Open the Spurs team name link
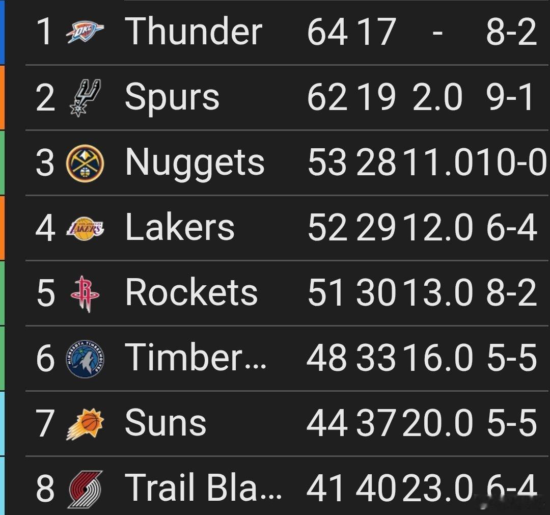This screenshot has height=515, width=550. (x=172, y=97)
